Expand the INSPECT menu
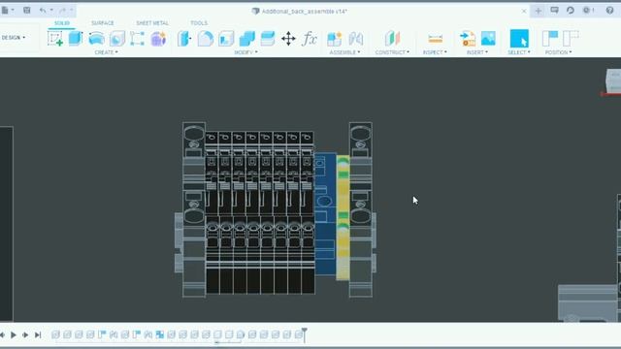Image resolution: width=621 pixels, height=349 pixels. tap(435, 52)
